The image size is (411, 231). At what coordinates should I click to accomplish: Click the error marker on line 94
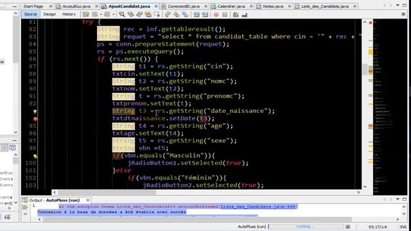[35, 119]
